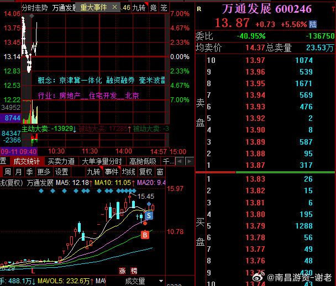Click the MA10: 11.05 indicator label

coord(115,183)
